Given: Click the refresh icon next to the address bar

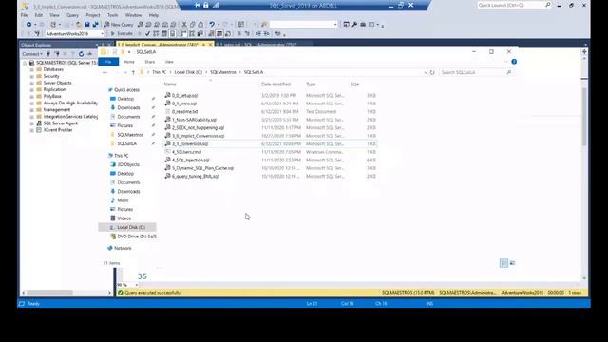Looking at the screenshot, I should point(432,72).
